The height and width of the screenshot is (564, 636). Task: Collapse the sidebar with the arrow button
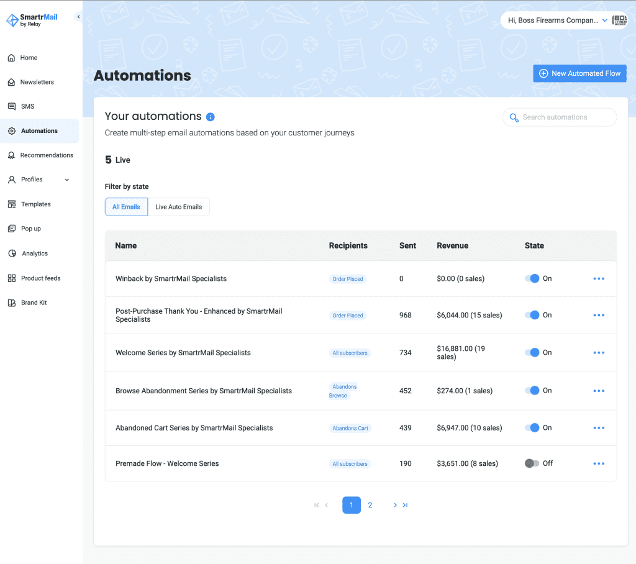pos(78,17)
